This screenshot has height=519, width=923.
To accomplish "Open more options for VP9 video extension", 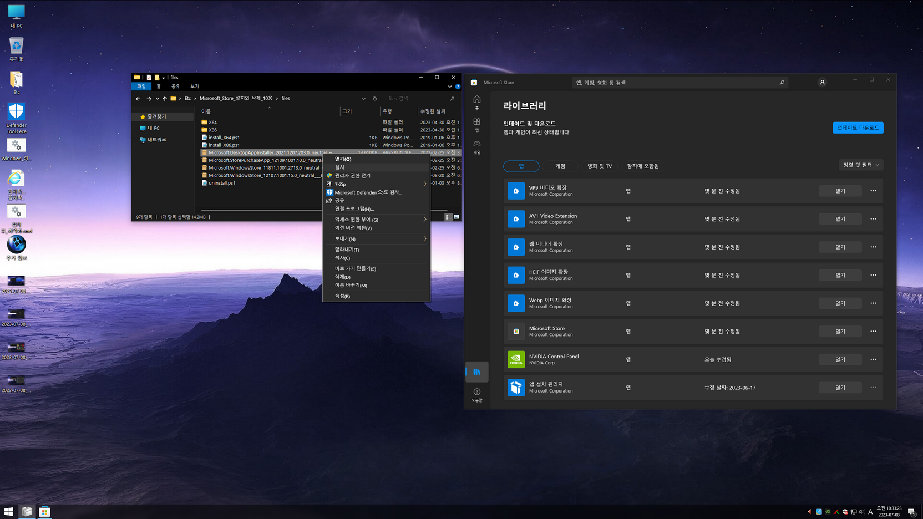I will 873,191.
